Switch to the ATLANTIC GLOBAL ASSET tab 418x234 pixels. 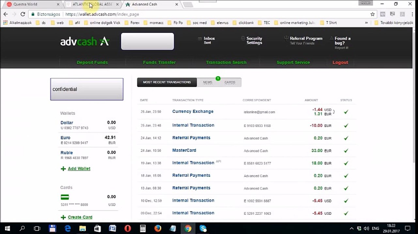click(x=92, y=4)
